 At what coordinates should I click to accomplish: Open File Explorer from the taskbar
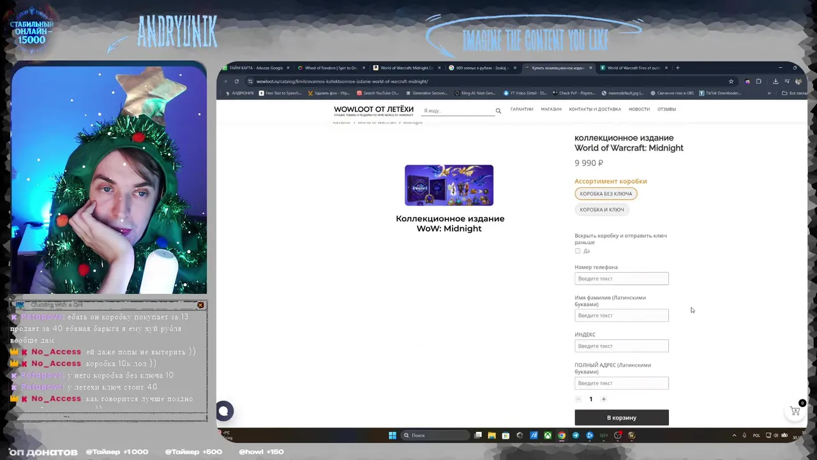tap(491, 435)
